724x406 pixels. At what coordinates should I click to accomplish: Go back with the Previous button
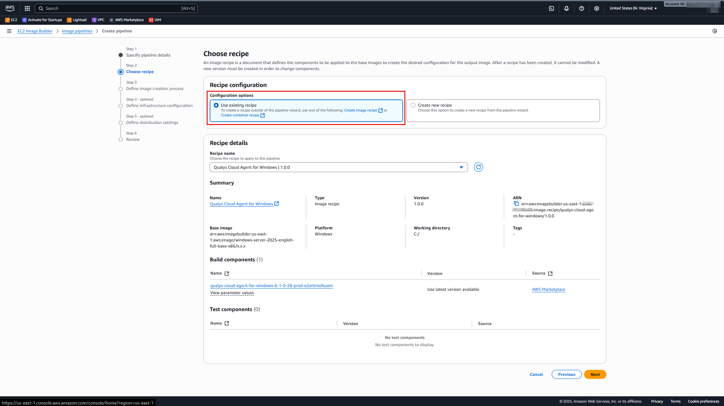566,374
